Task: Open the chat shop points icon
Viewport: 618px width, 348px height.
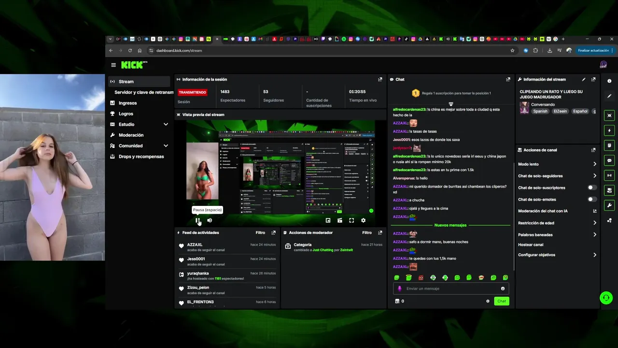Action: [397, 301]
